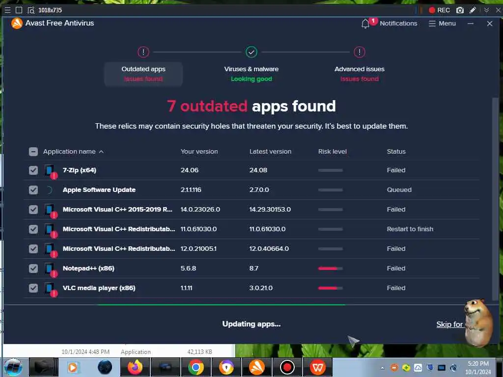Image resolution: width=503 pixels, height=377 pixels.
Task: Click the Outdated apps warning circle icon
Action: [143, 52]
